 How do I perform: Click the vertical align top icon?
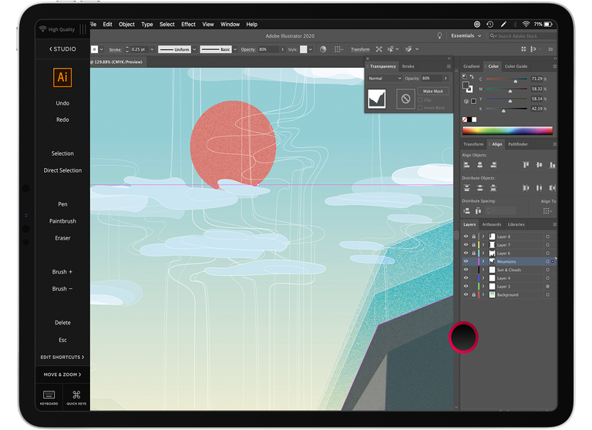526,165
